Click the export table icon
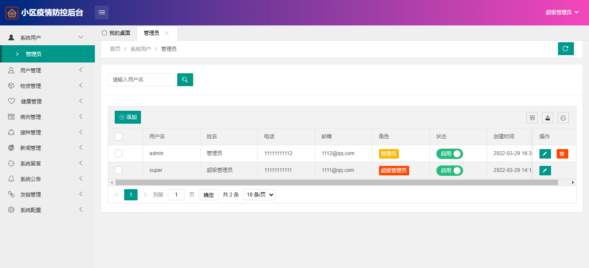 point(548,118)
